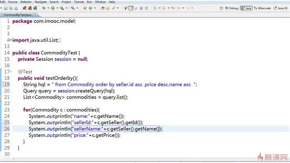This screenshot has height=163, width=290.
Task: Switch to the Hibernate perspective
Action: coord(262,8)
